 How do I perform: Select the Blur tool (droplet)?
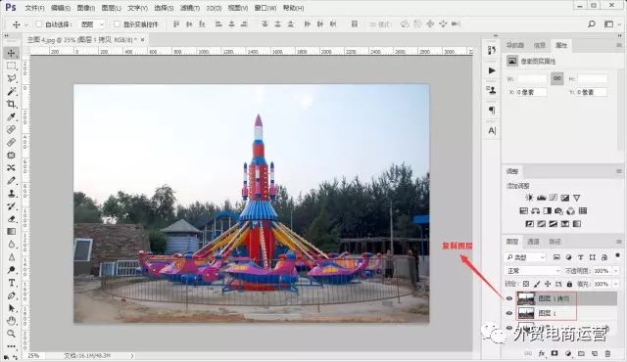tap(11, 245)
